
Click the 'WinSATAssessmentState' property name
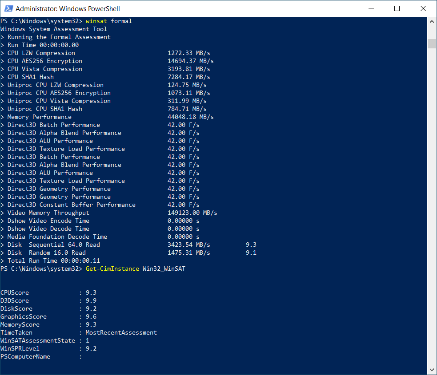(38, 341)
